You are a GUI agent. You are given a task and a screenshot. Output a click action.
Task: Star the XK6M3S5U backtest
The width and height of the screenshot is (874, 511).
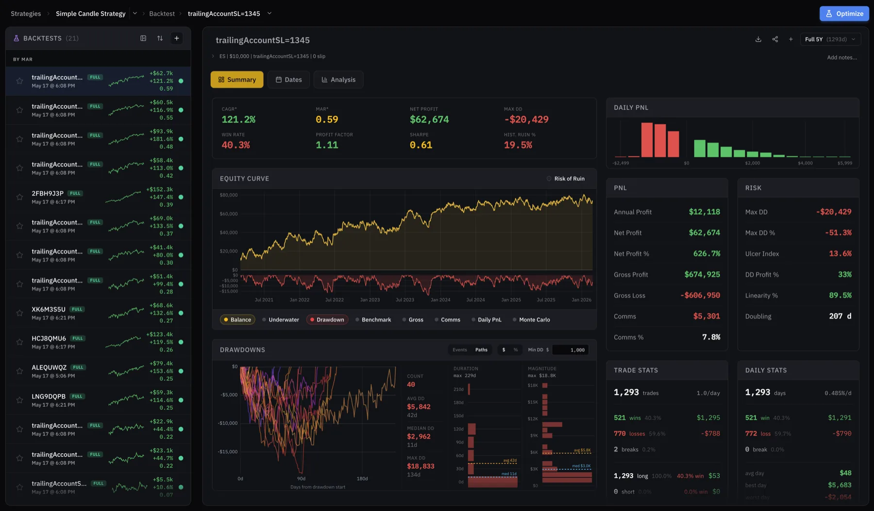[x=19, y=313]
